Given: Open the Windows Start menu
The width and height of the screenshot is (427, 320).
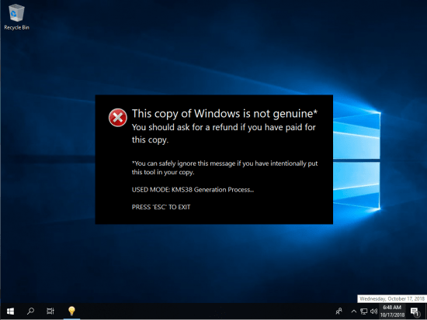Looking at the screenshot, I should point(10,311).
